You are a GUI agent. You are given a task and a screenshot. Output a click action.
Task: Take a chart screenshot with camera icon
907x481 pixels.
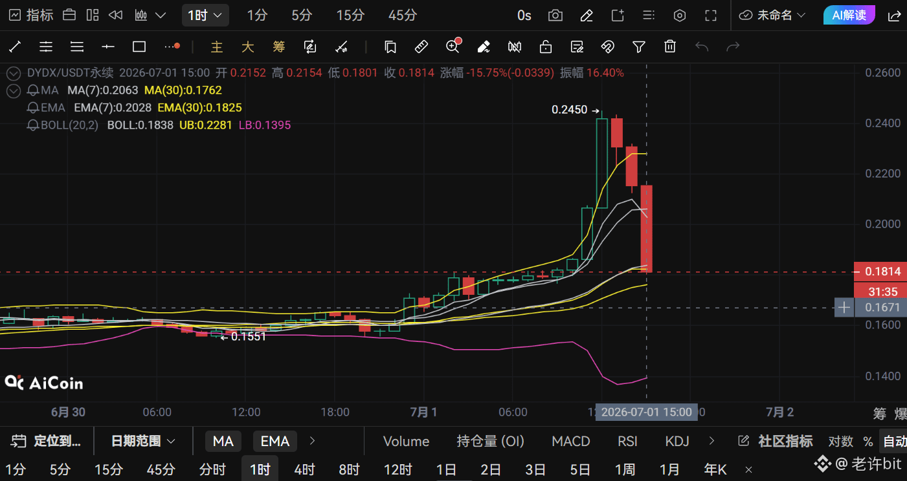click(555, 15)
